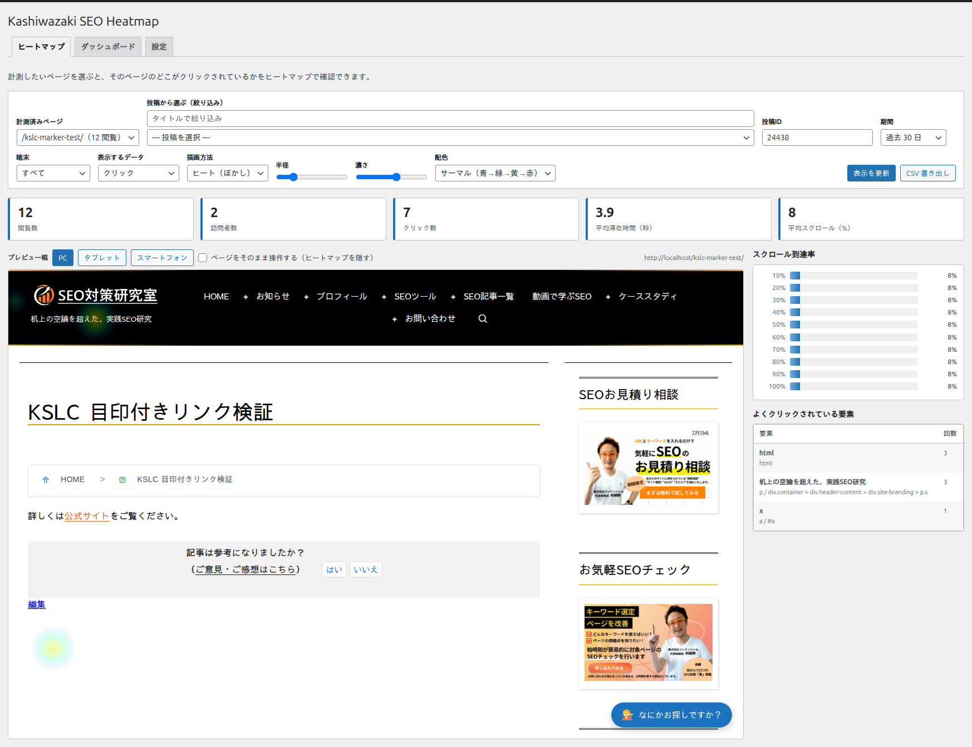Screen dimensions: 972x747
Task: Click the chat assistant icon in なにかお探しですか button
Action: pyautogui.click(x=627, y=715)
